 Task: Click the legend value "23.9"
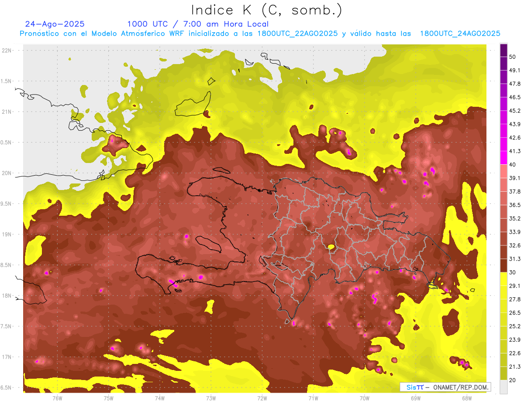click(515, 340)
